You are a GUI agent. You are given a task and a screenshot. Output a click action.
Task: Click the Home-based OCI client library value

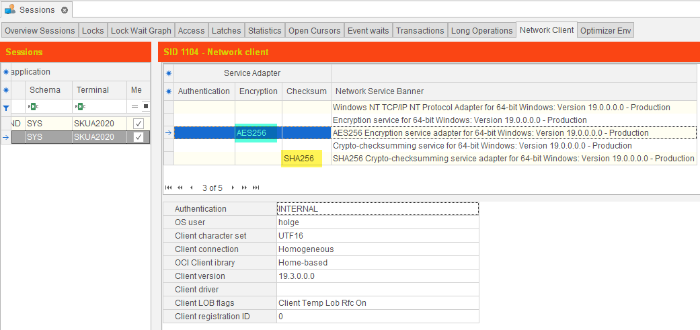pyautogui.click(x=378, y=263)
